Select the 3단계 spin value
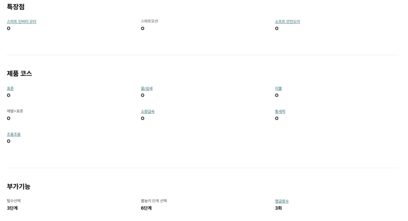The width and height of the screenshot is (408, 221). (x=12, y=208)
